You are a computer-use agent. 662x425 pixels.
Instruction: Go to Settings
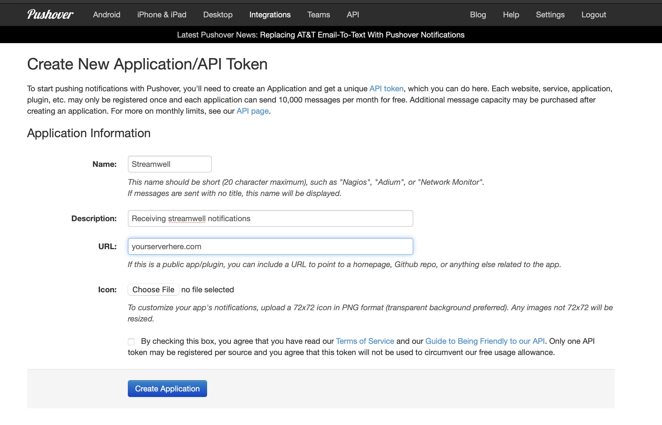tap(550, 15)
